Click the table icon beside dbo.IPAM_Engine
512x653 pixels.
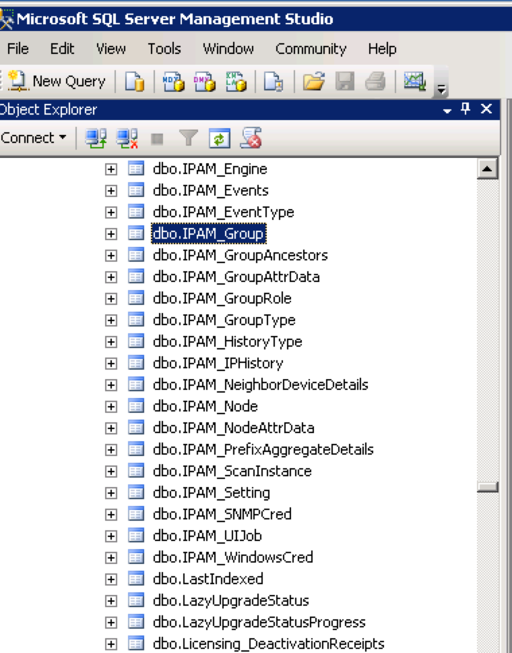point(136,169)
